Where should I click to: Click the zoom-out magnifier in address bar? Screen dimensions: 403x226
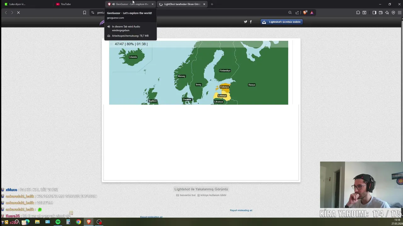click(290, 13)
